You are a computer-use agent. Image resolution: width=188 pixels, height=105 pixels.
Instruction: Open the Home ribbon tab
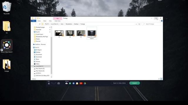pos(39,21)
